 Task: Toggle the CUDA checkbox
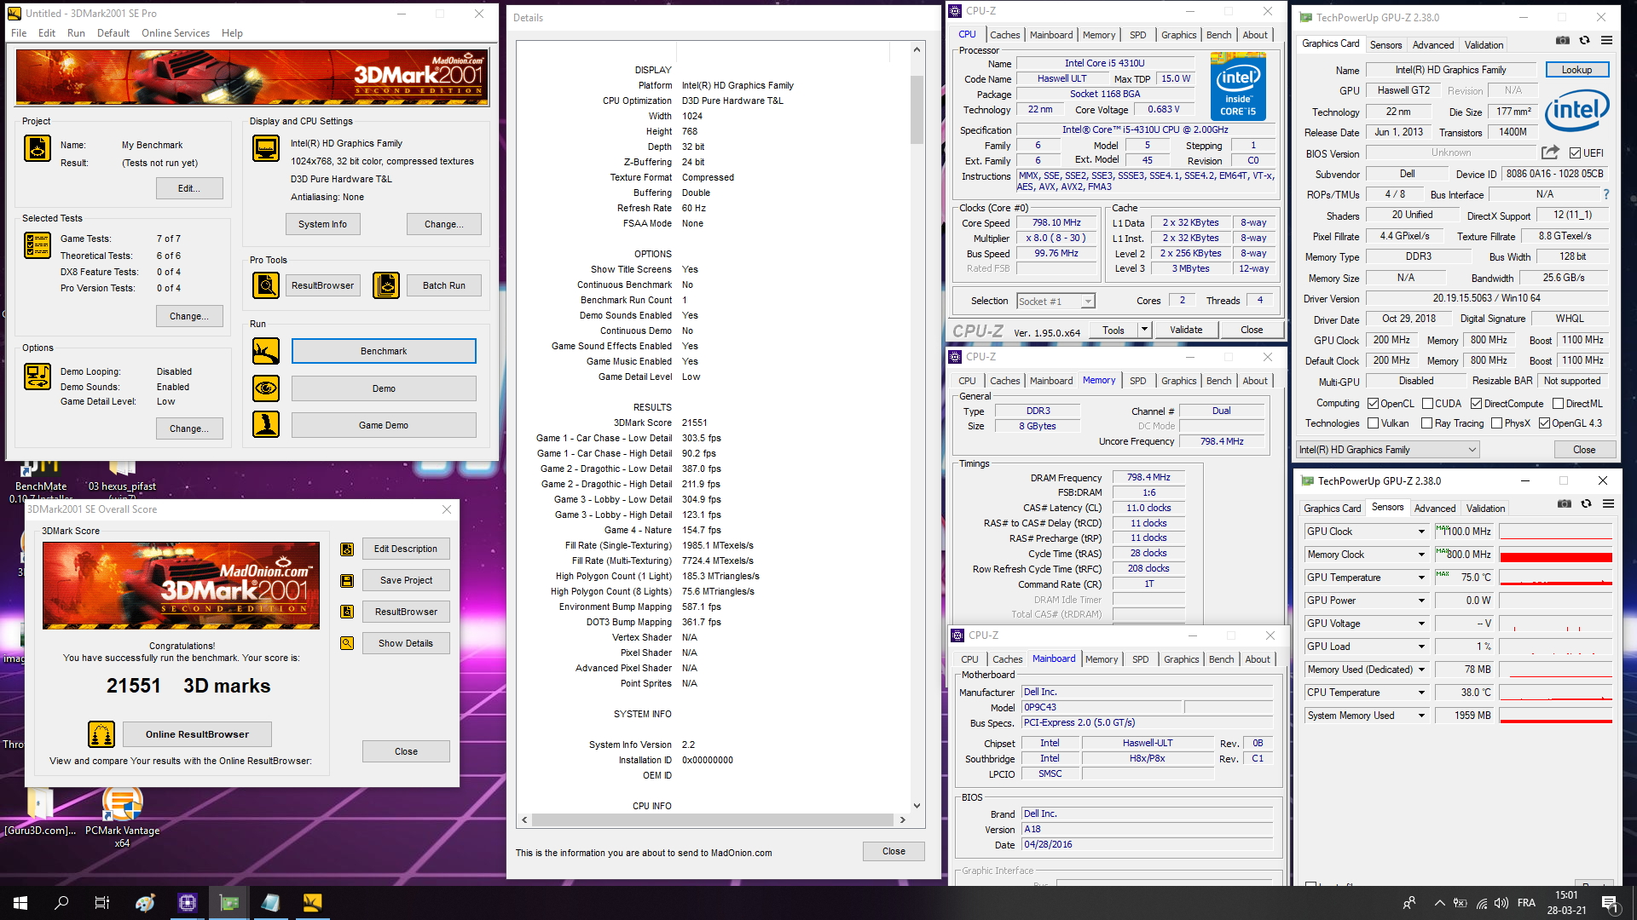point(1426,404)
